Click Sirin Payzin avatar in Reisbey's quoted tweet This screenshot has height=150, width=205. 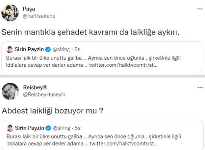tap(10, 128)
